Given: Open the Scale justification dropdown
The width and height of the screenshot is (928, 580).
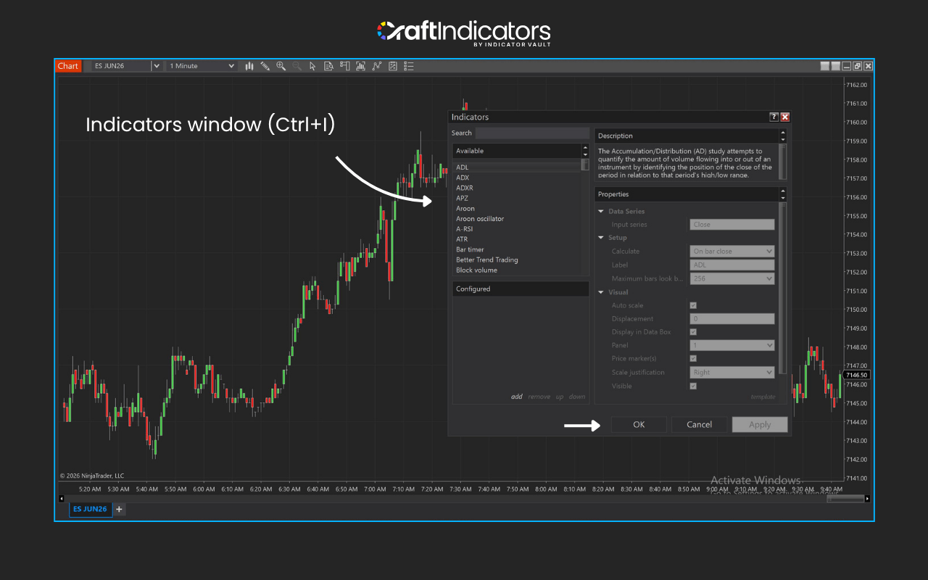Looking at the screenshot, I should (x=732, y=372).
